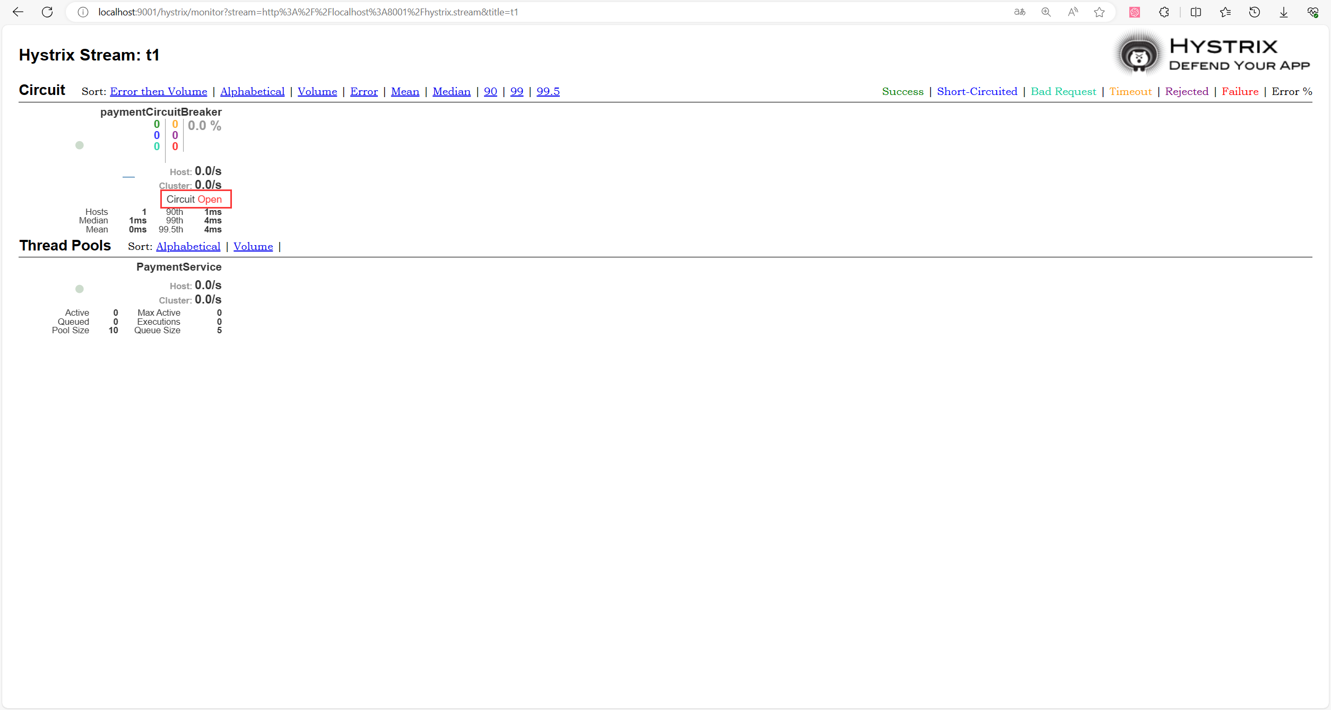The height and width of the screenshot is (710, 1331).
Task: View site information icon in address bar
Action: pos(83,12)
